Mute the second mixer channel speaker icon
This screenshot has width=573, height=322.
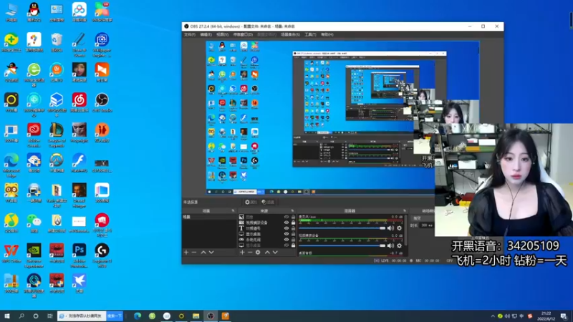tap(390, 245)
